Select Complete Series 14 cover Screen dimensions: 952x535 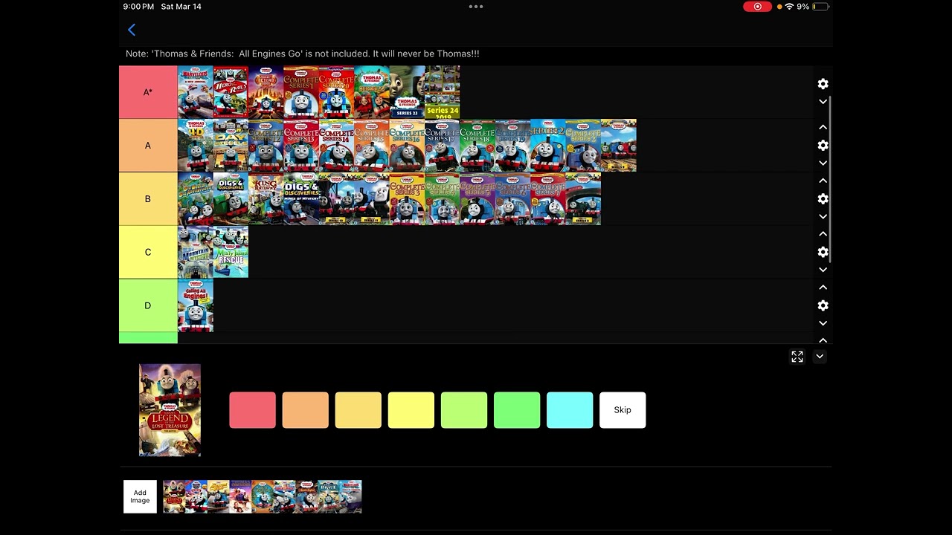[336, 146]
